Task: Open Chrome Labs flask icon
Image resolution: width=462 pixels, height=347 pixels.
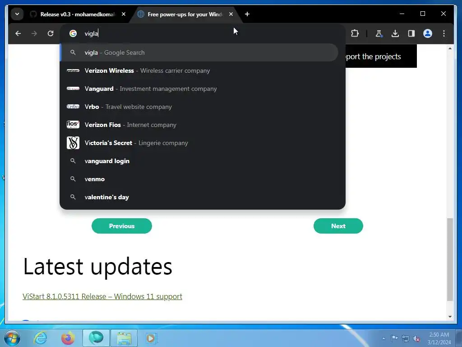Action: (379, 33)
